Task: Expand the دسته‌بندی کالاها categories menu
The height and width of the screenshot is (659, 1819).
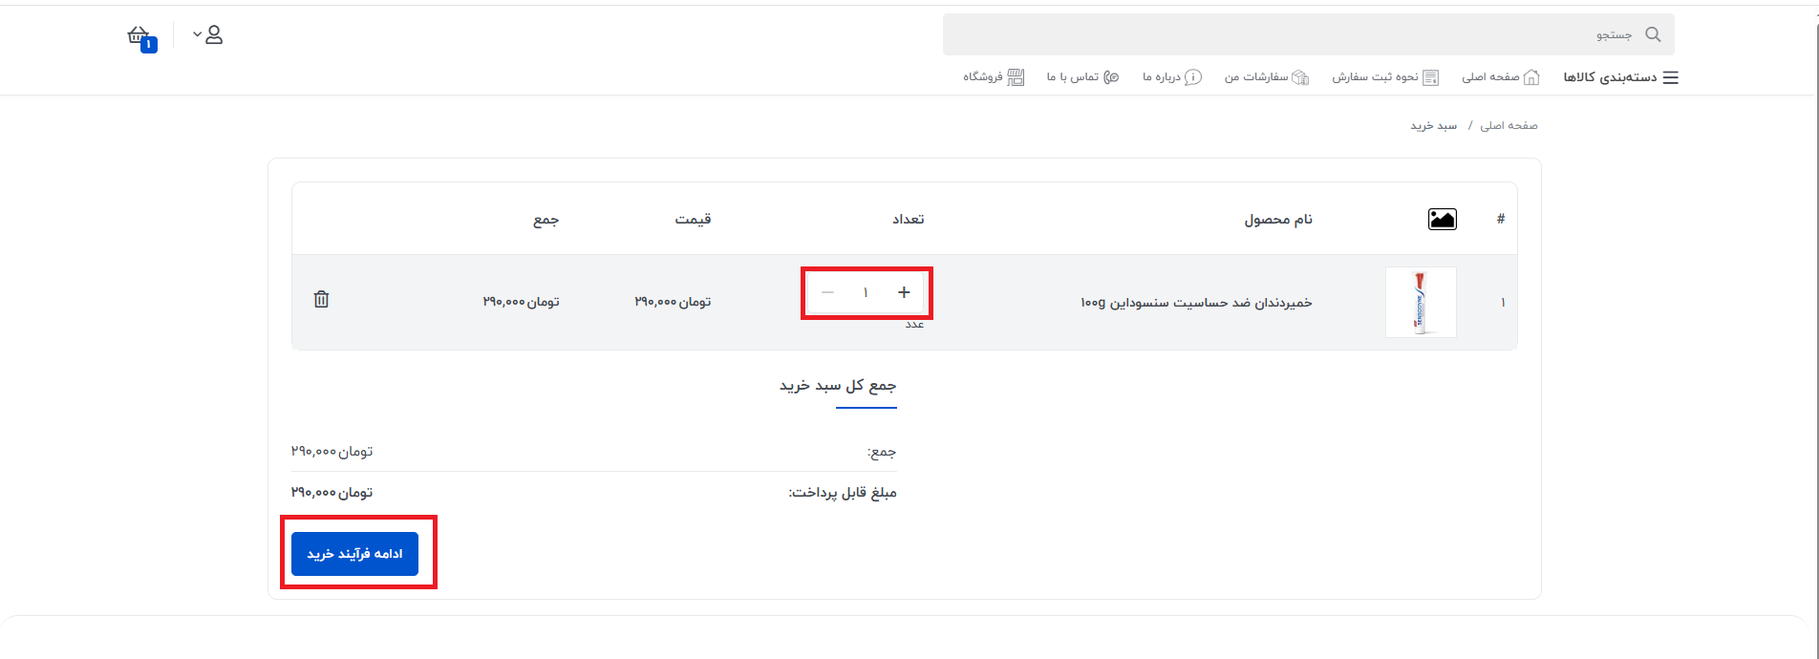Action: tap(1620, 77)
